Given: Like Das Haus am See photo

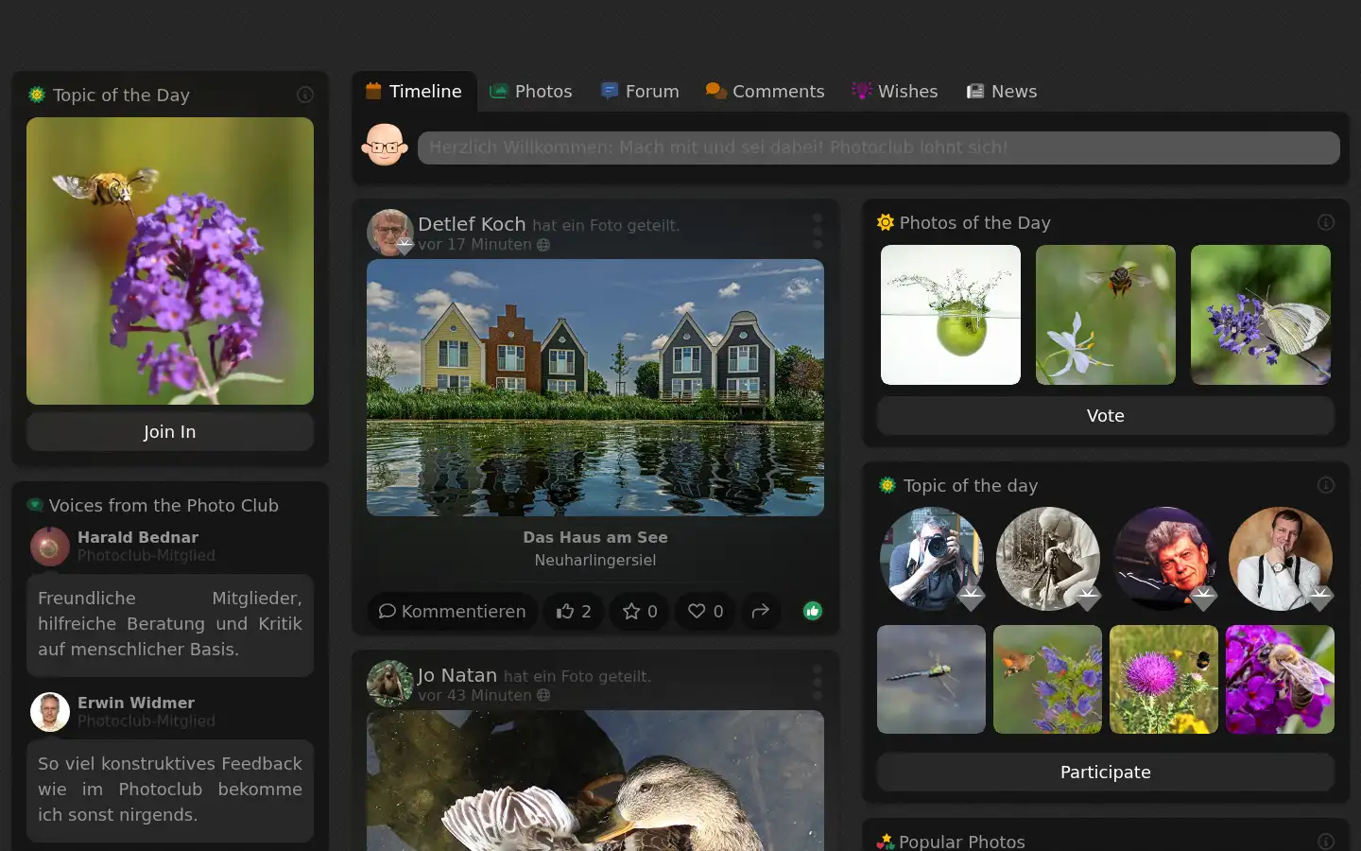Looking at the screenshot, I should coord(574,612).
